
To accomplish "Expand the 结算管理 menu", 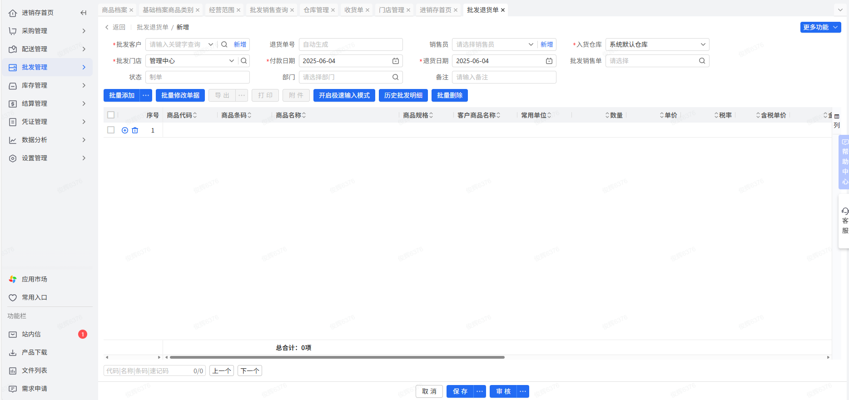I will click(47, 104).
